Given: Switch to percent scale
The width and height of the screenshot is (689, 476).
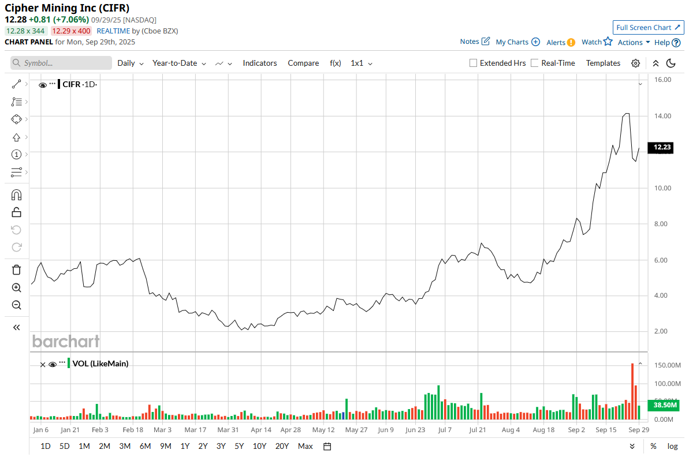Looking at the screenshot, I should point(653,446).
